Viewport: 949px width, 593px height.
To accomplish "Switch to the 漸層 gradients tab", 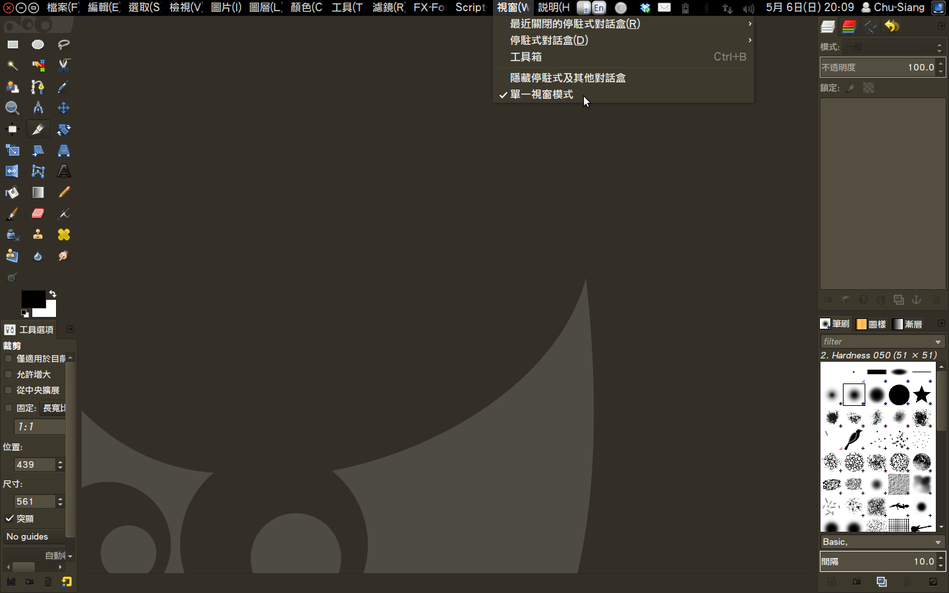I will [907, 324].
